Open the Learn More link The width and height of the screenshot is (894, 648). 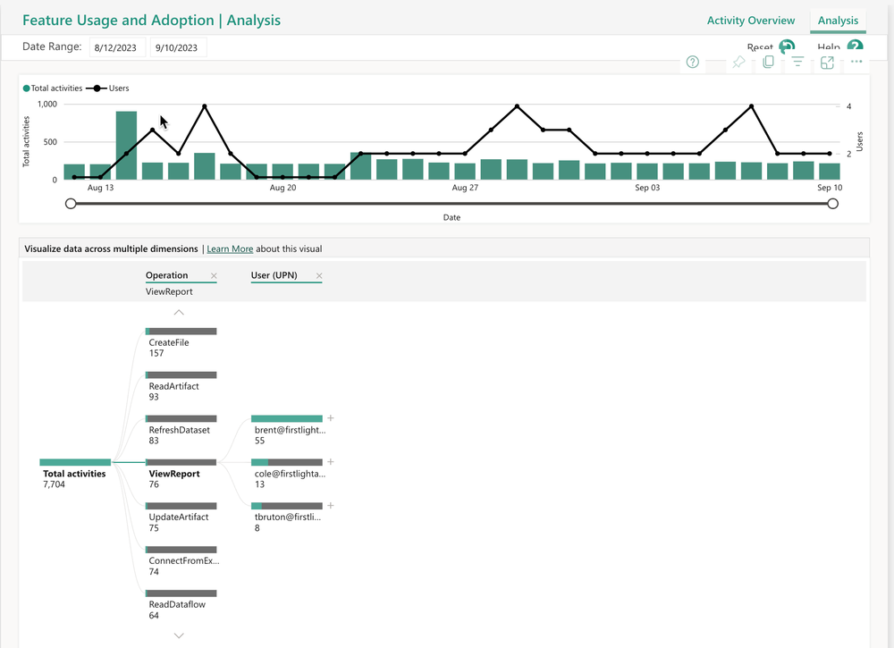(230, 248)
